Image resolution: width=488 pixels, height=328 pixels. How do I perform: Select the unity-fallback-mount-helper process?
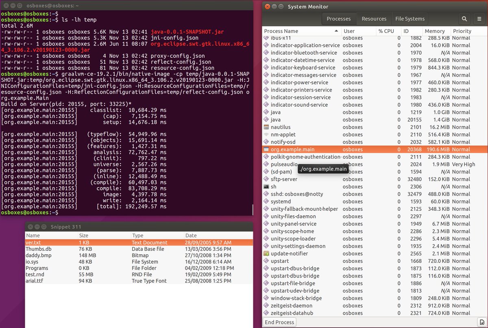coord(375,209)
